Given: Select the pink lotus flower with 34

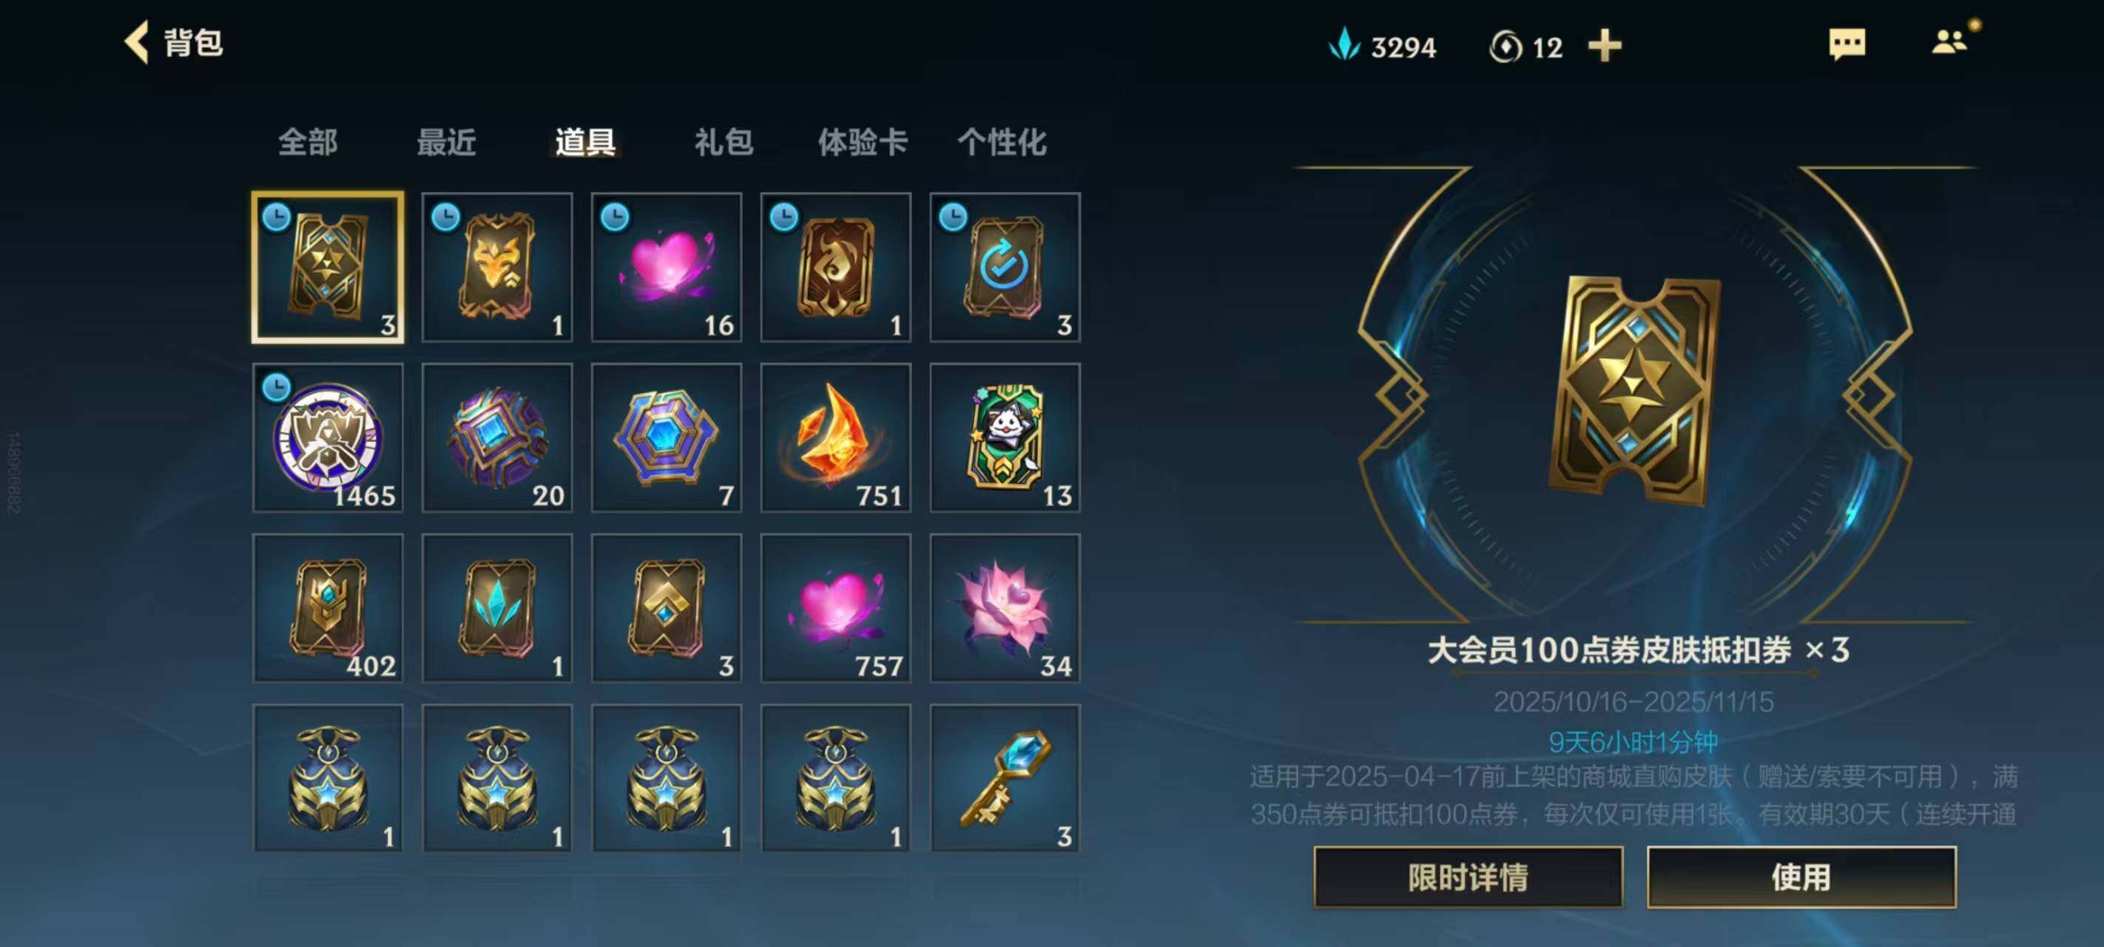Looking at the screenshot, I should tap(1005, 608).
